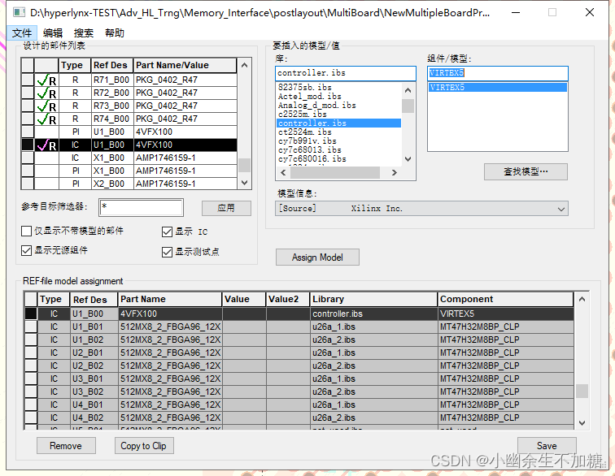Select ct2524m.ibs in library list

pos(305,132)
